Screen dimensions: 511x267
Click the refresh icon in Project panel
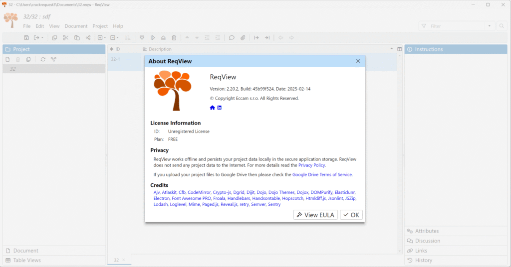pyautogui.click(x=43, y=59)
